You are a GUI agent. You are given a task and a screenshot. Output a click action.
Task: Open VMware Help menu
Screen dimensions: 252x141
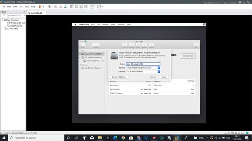pos(33,7)
